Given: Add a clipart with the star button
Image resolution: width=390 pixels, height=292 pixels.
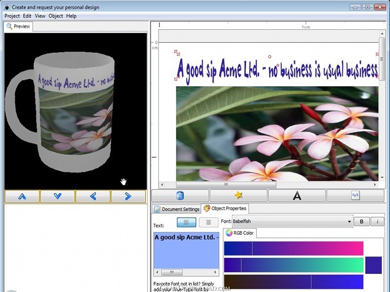Looking at the screenshot, I should [x=238, y=196].
